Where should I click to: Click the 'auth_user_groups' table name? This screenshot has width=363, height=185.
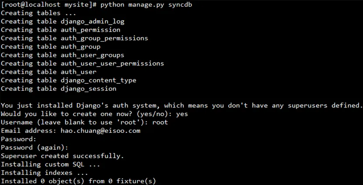(x=93, y=55)
